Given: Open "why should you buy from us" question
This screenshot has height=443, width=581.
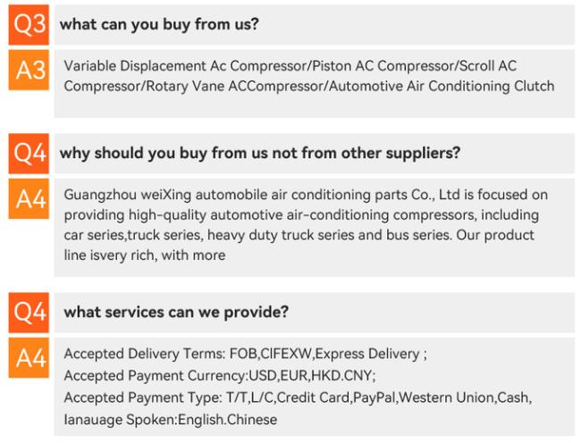Looking at the screenshot, I should (259, 154).
